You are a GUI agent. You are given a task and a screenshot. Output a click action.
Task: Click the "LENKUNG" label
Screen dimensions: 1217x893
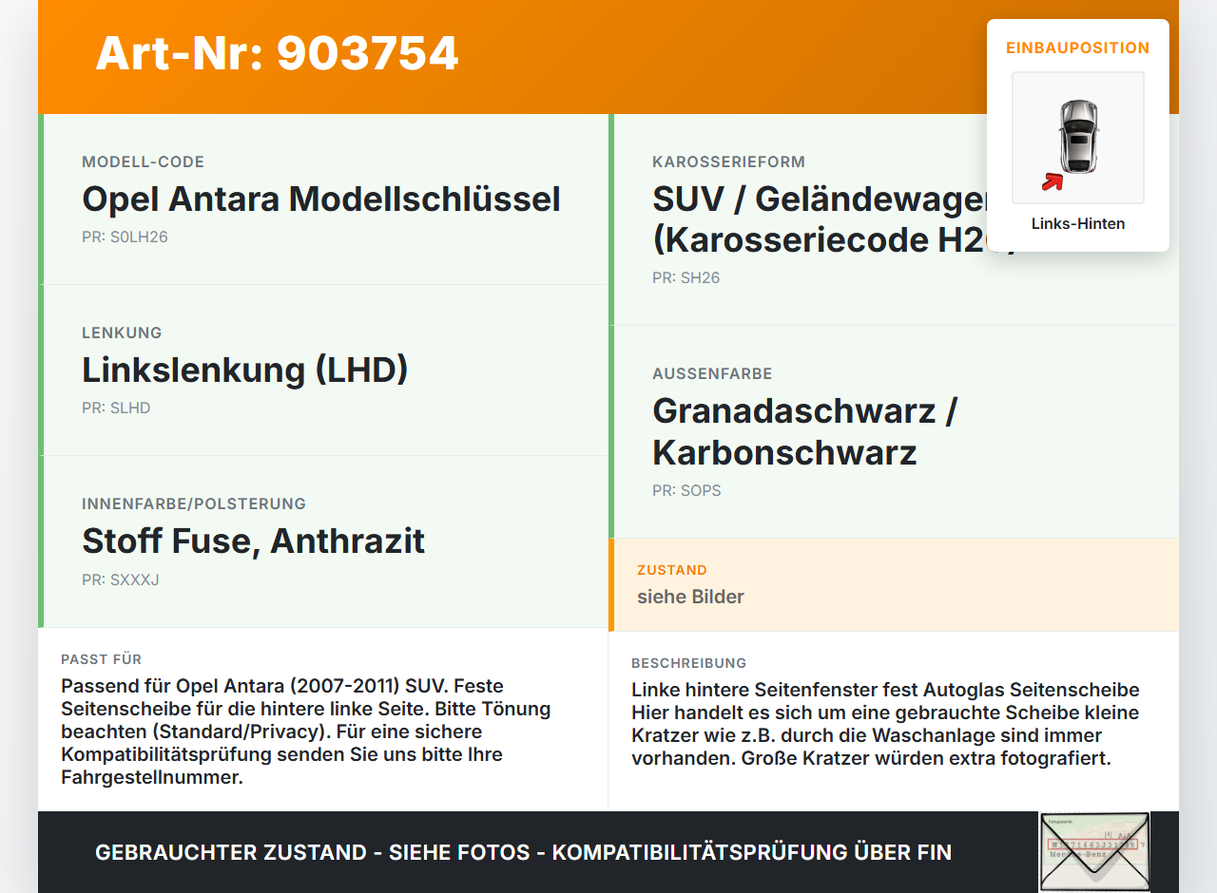coord(122,332)
